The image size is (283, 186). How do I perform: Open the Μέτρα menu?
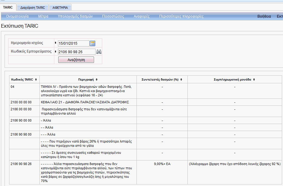pyautogui.click(x=43, y=16)
